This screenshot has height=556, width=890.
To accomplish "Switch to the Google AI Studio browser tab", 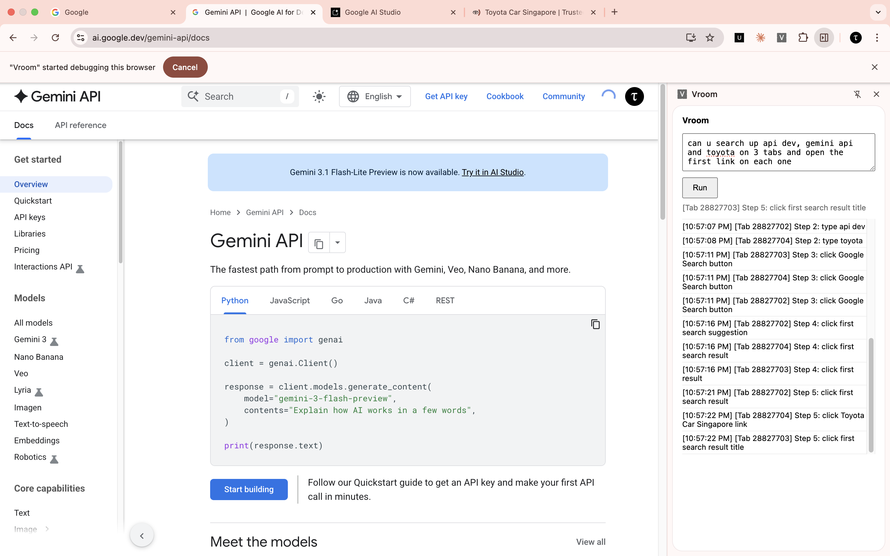I will coord(373,12).
